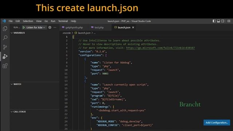
Task: Open the Extensions view
Action: click(5, 65)
